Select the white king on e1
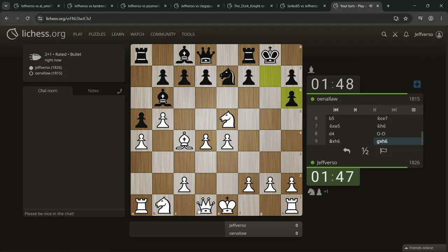Screen dimensions: 448x252 (227, 205)
